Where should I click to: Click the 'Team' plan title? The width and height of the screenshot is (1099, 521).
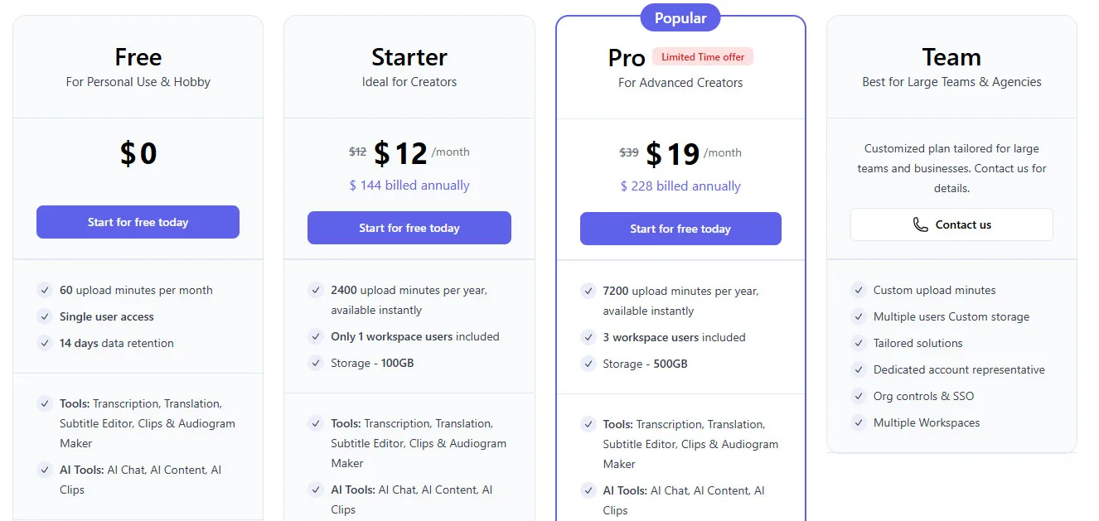coord(951,57)
